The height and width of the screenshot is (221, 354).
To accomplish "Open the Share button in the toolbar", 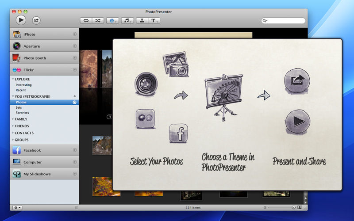I will click(36, 20).
